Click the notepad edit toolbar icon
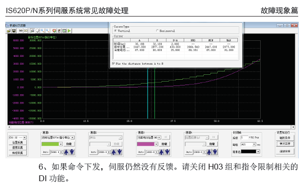 [x=59, y=31]
